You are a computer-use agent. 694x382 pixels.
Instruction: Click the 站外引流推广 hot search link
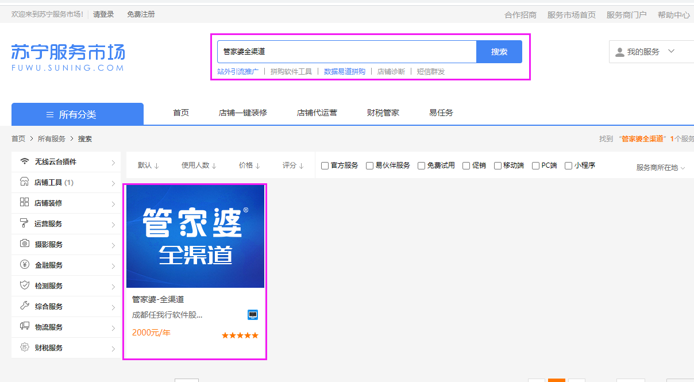pyautogui.click(x=238, y=72)
